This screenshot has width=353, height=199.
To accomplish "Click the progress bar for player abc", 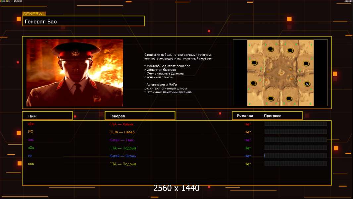I will pyautogui.click(x=295, y=124).
